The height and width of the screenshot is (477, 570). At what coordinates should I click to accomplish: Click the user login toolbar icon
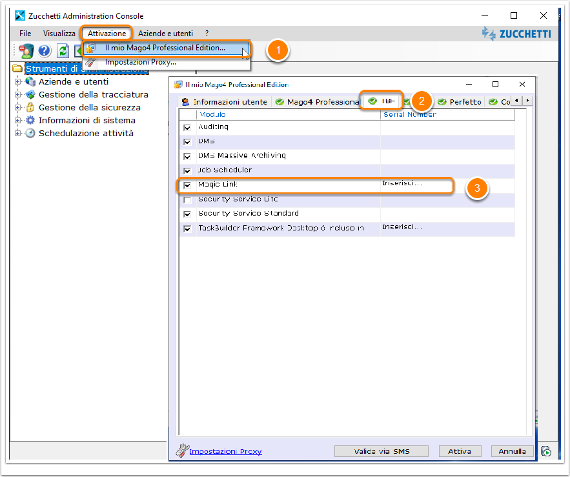[26, 51]
